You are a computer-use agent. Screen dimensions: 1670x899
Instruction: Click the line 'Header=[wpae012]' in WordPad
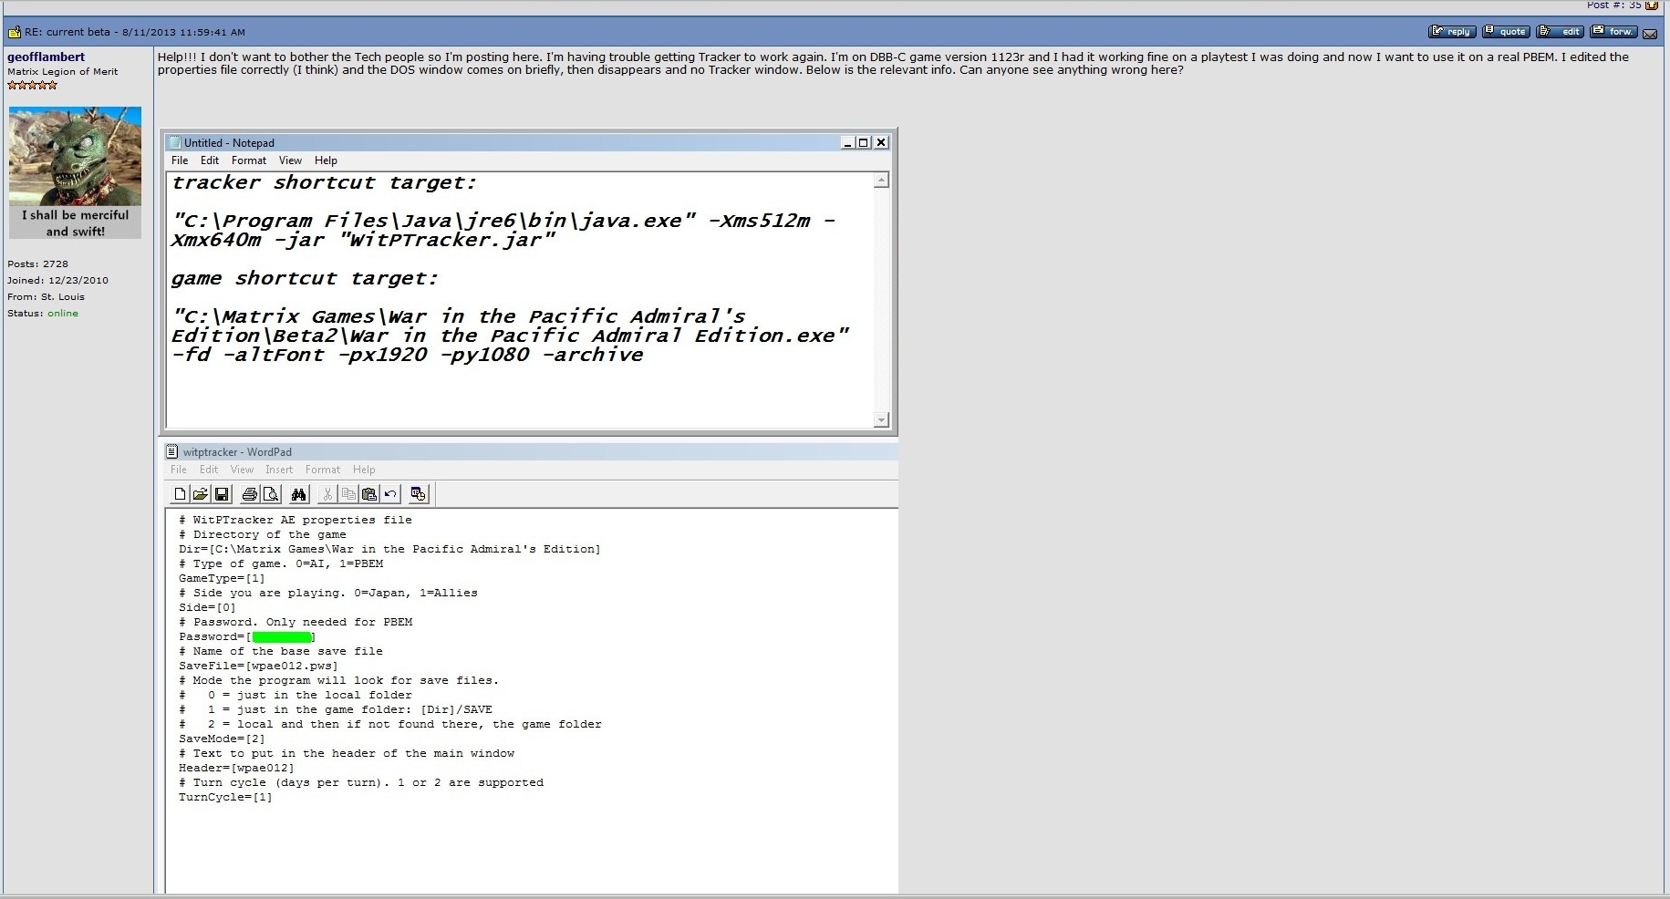point(236,768)
